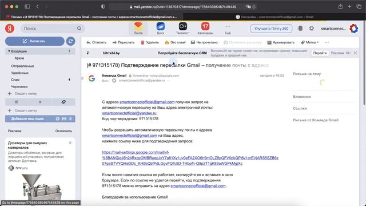Open the Архив folder
The image size is (366, 206).
19,58
